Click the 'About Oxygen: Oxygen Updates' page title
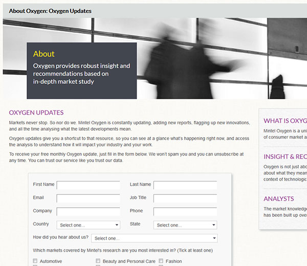Image resolution: width=307 pixels, height=266 pixels. pyautogui.click(x=50, y=11)
